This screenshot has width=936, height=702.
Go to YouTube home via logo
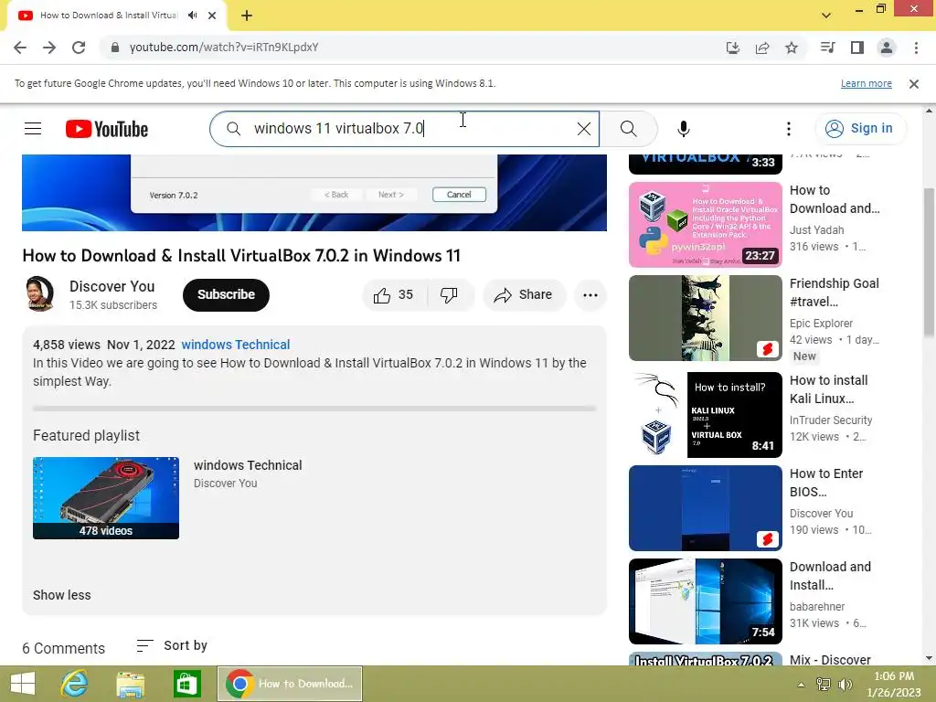point(107,129)
